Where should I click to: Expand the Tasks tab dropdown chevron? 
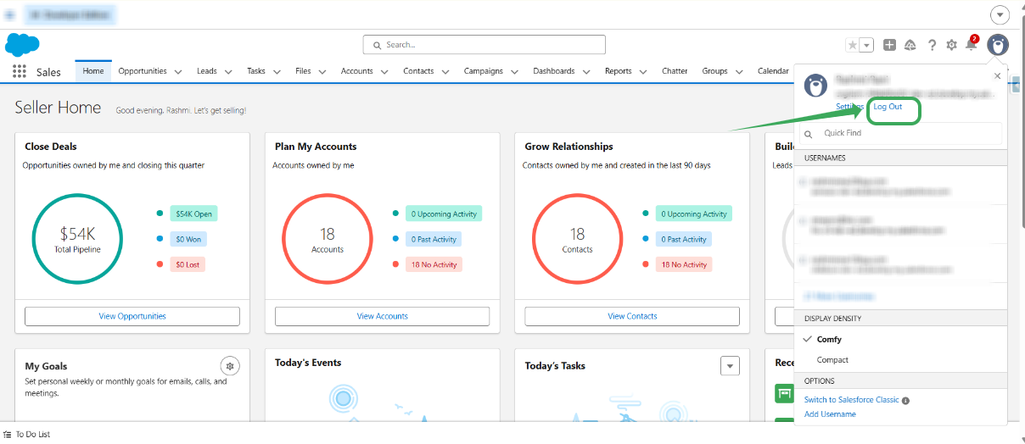coord(277,72)
